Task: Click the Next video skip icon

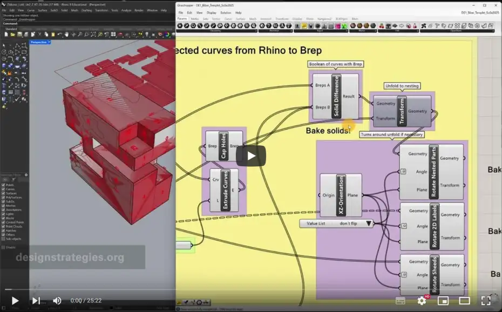Action: click(36, 301)
